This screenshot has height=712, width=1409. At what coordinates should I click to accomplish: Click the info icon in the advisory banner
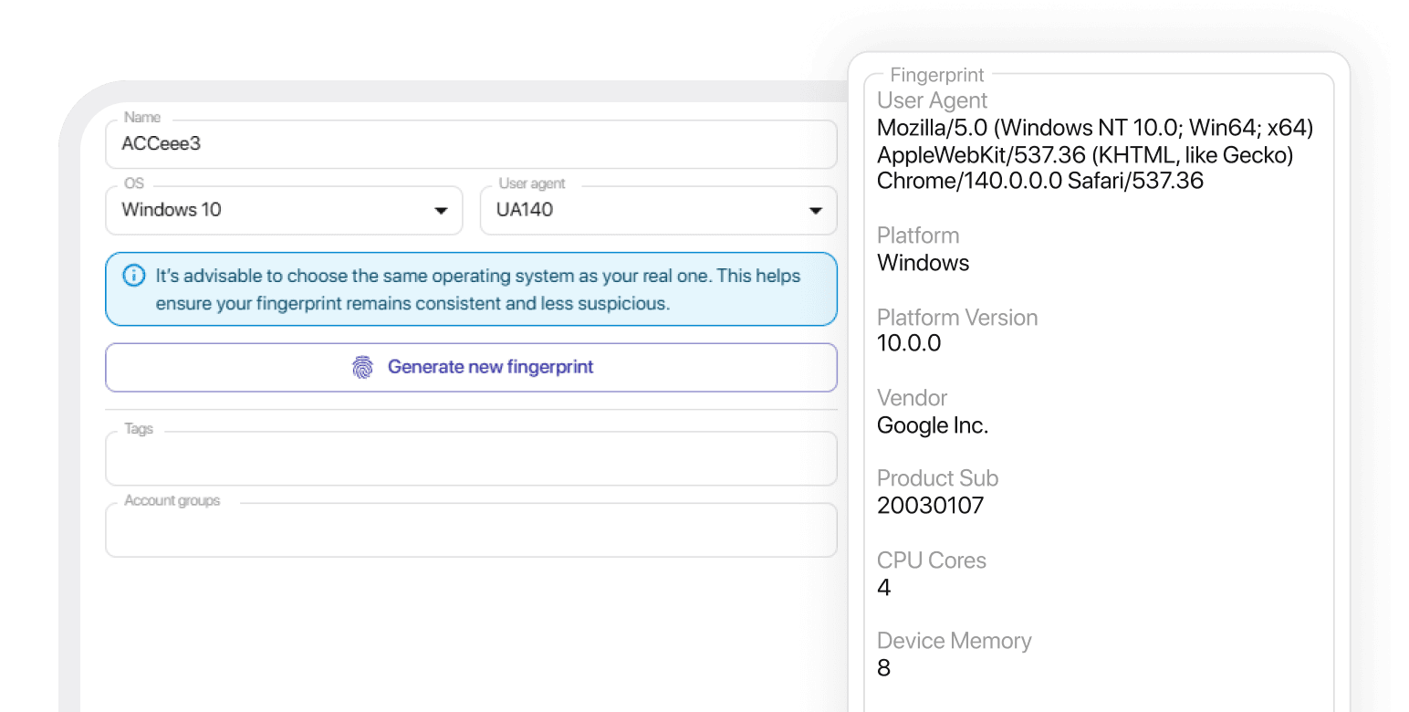(x=133, y=275)
